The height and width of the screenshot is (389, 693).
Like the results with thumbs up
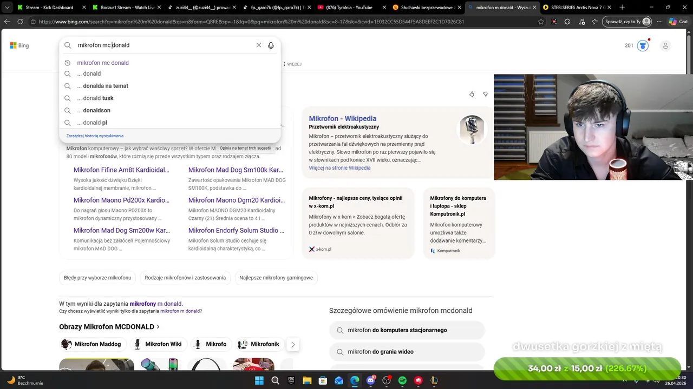coord(472,94)
